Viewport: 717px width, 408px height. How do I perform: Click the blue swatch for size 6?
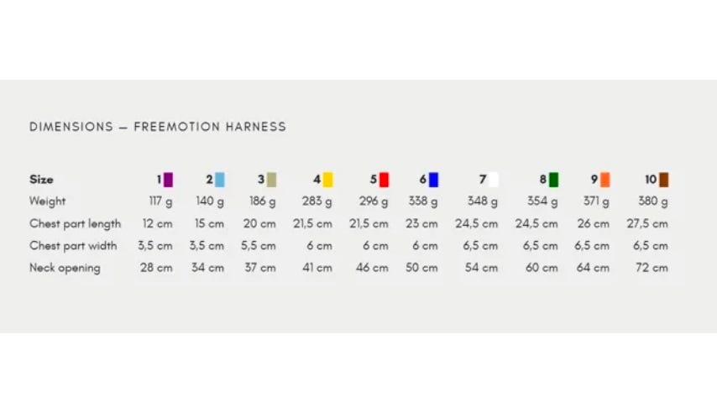[x=433, y=180]
